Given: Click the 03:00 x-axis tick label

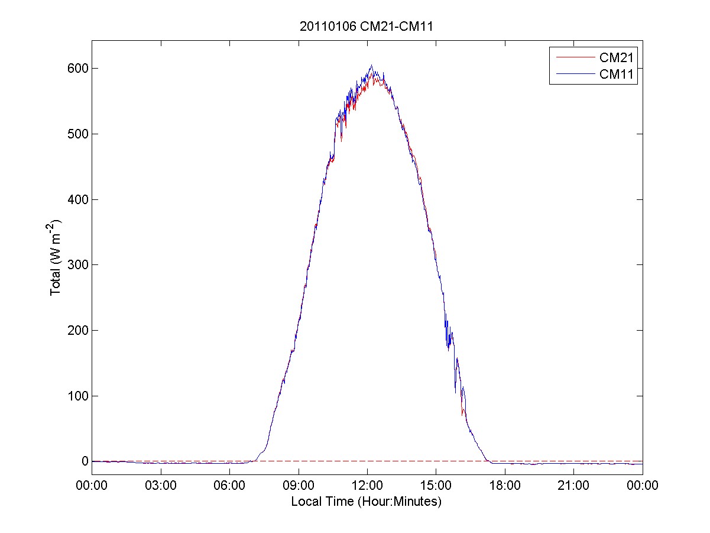Looking at the screenshot, I should point(161,486).
